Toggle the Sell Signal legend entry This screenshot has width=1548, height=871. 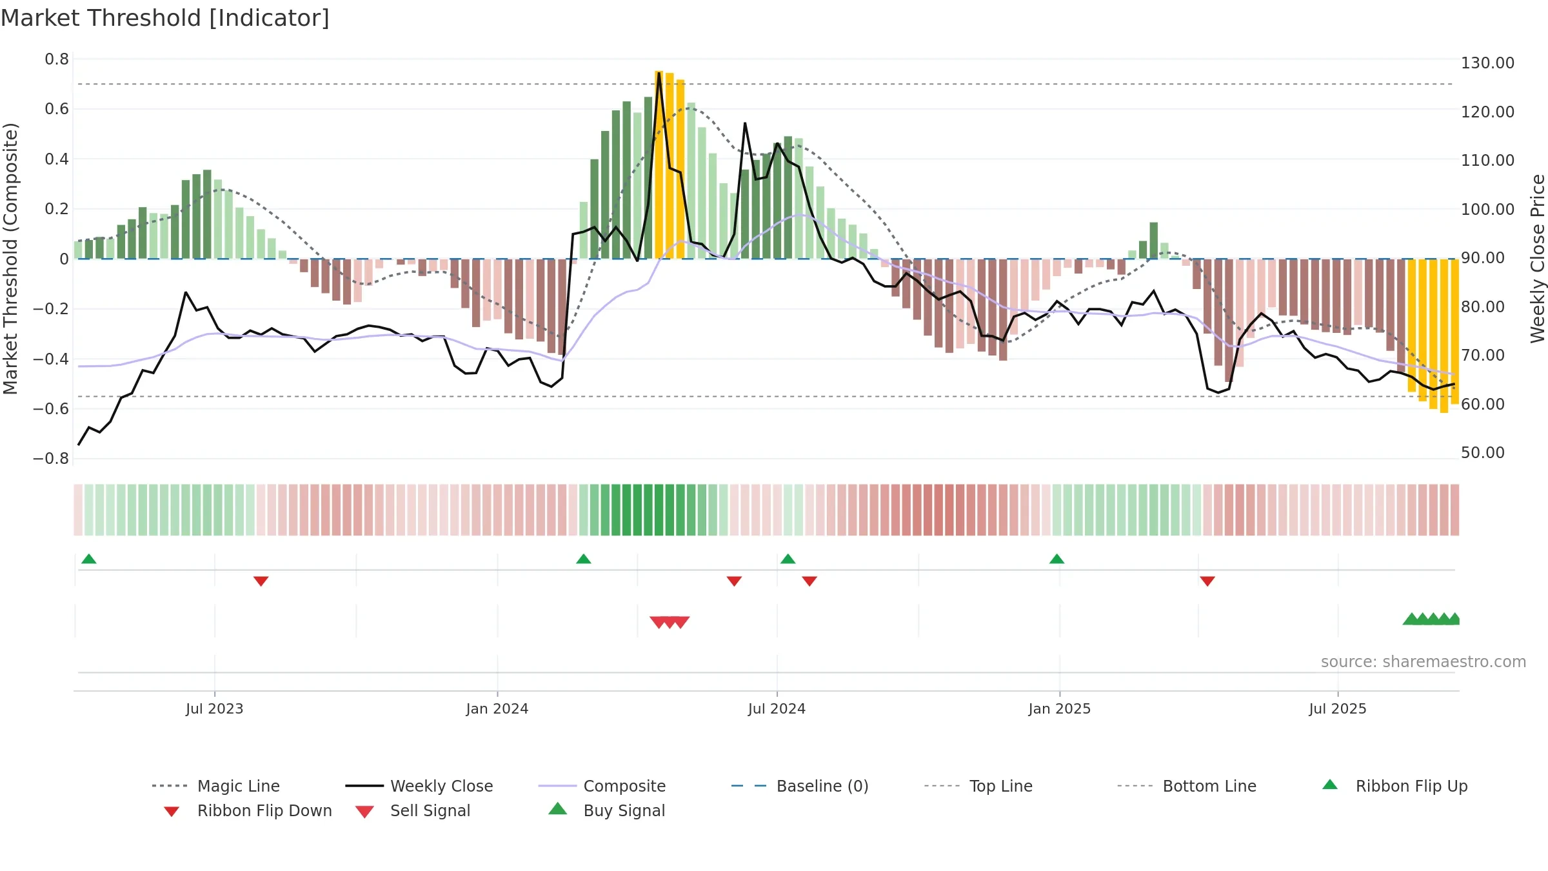(413, 810)
